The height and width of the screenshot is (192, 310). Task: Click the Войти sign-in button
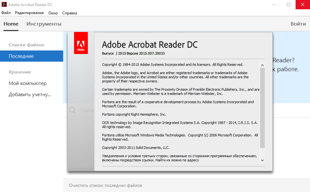point(298,24)
